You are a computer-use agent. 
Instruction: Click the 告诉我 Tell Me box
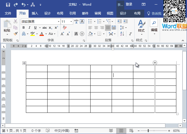(154, 13)
